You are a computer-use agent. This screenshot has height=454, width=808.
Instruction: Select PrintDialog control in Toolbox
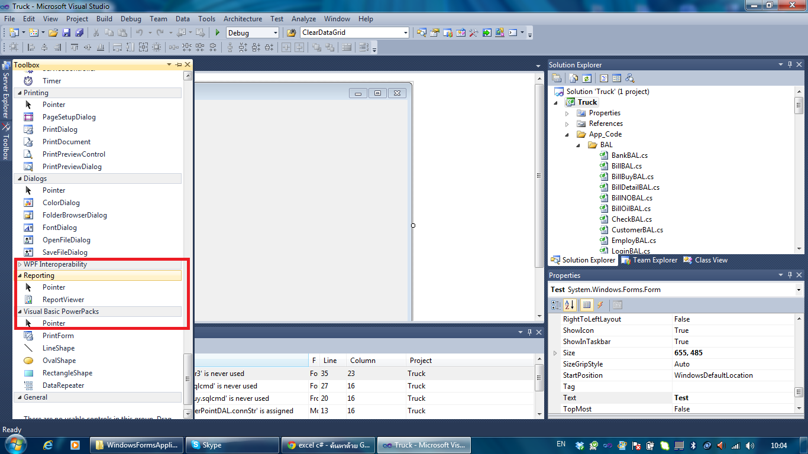point(60,129)
